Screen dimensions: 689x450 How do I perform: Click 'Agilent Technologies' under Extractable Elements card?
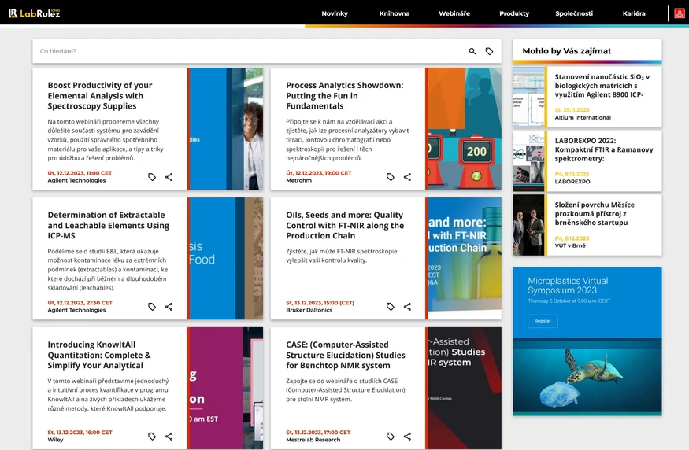(x=76, y=310)
